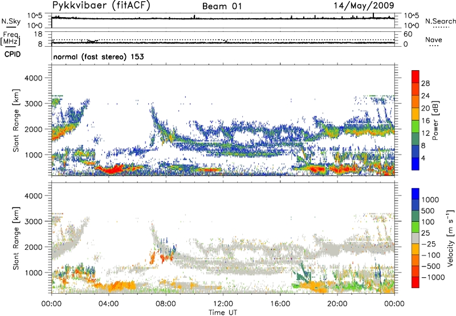Click the -1000 tick on the Velocity scale

point(433,277)
